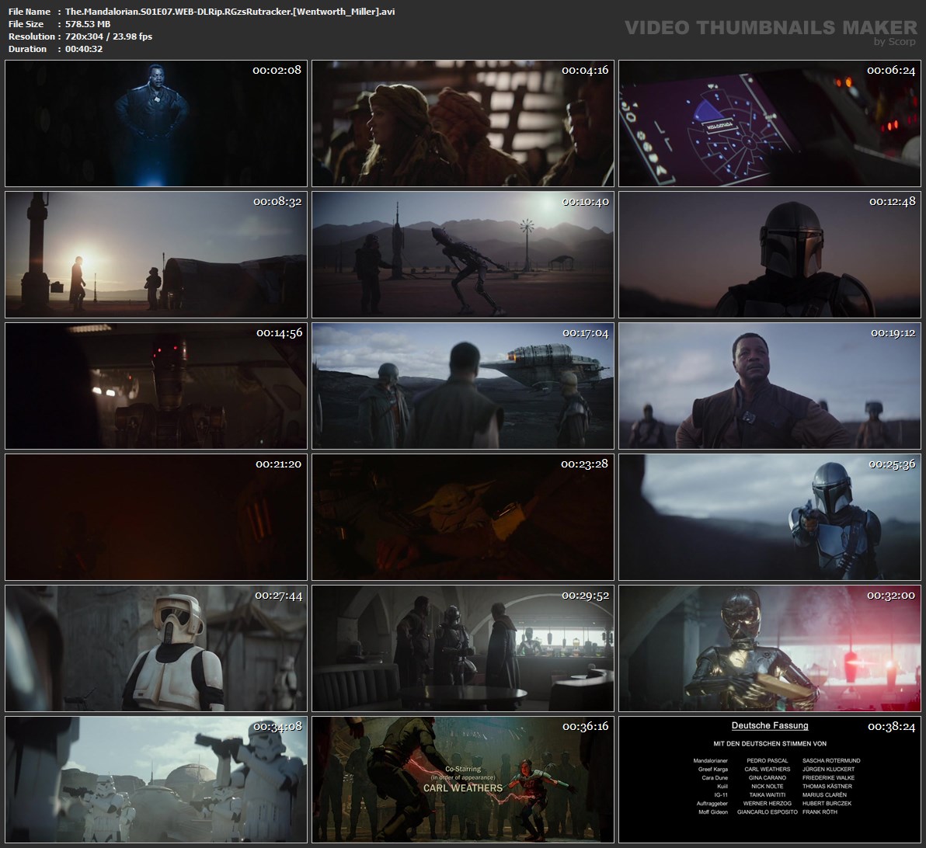Click the 00:06:24 cockpit display thumbnail

(770, 123)
